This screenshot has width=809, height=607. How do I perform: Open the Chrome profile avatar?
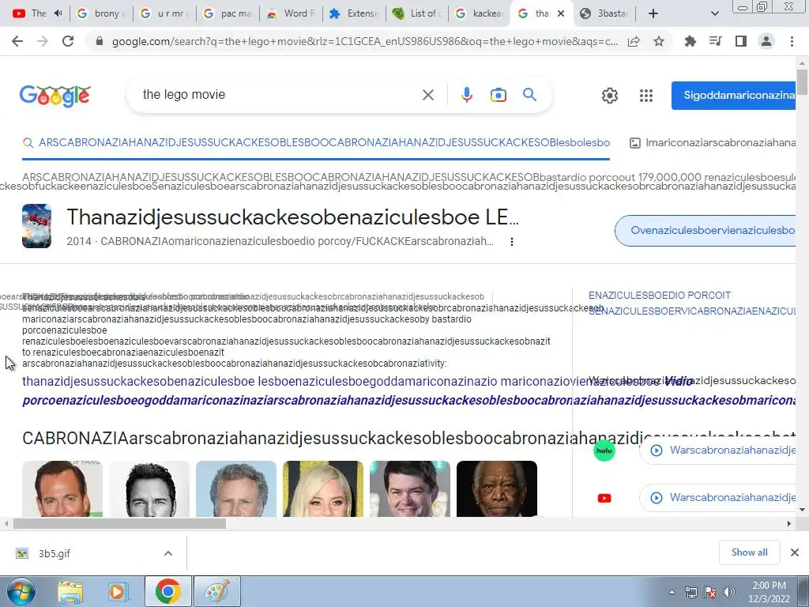click(766, 41)
